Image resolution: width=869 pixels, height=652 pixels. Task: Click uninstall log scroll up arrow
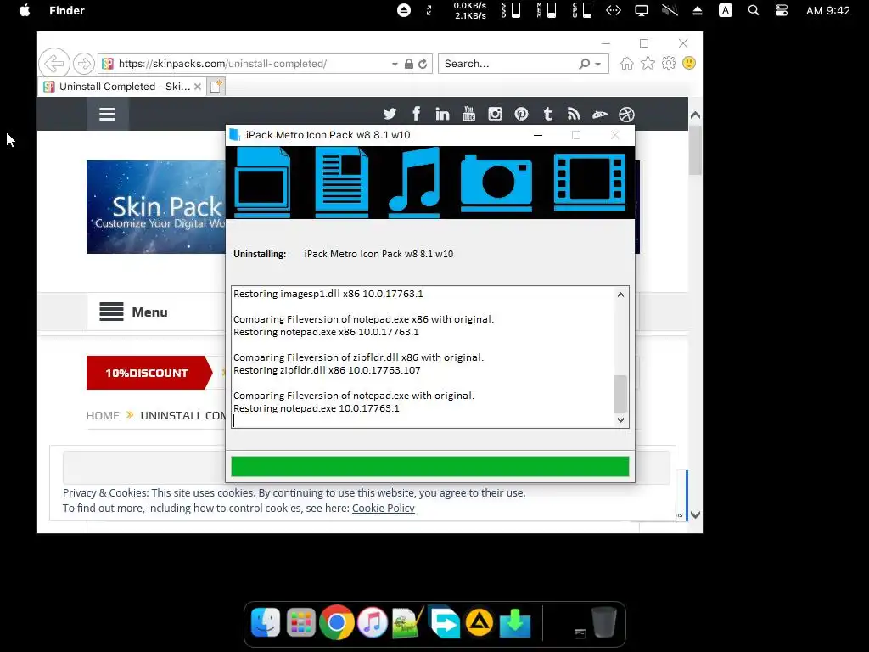coord(620,295)
